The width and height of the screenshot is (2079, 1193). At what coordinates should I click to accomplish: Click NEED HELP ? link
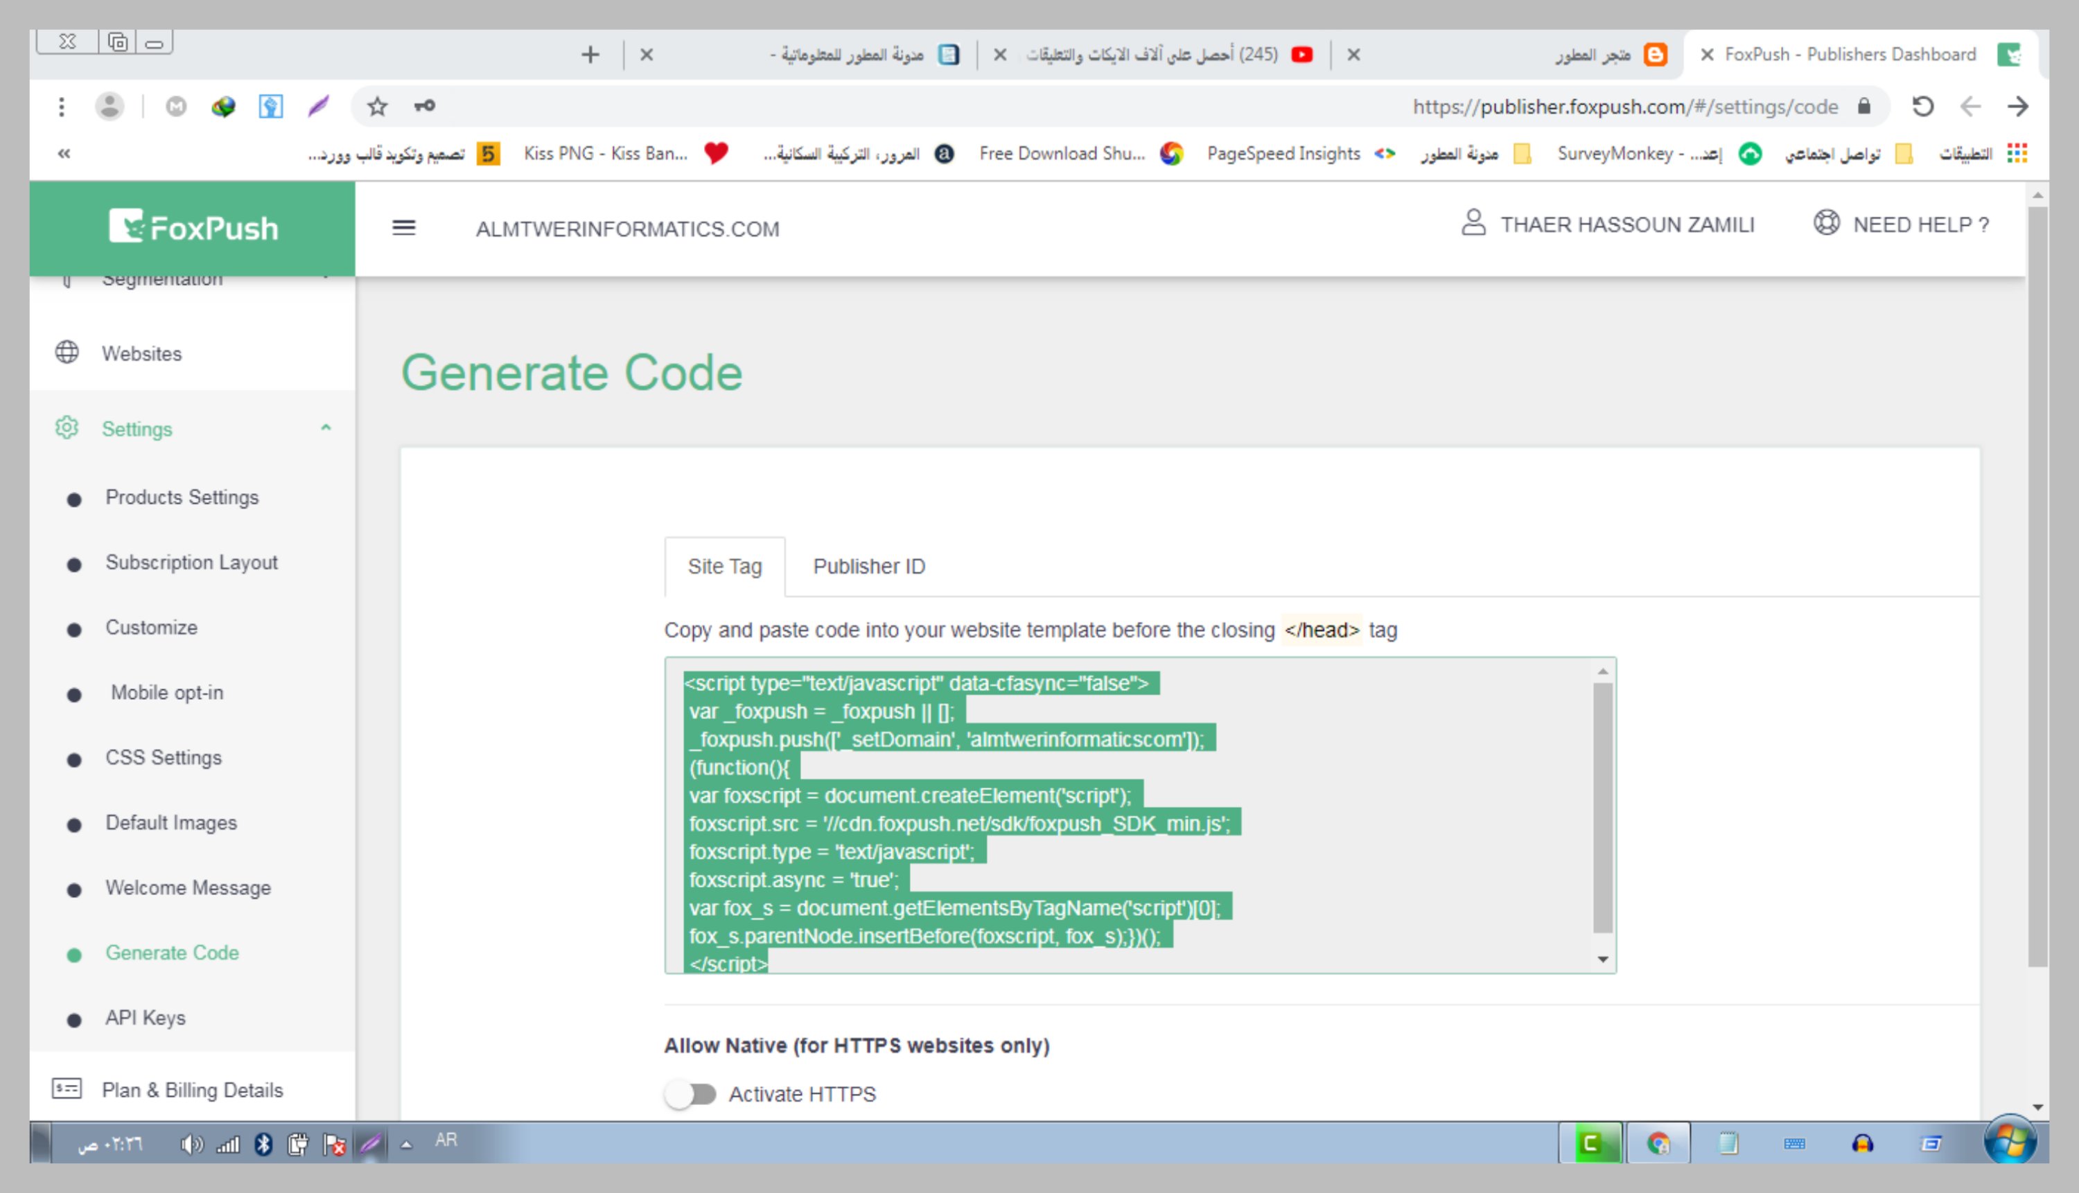[1920, 224]
